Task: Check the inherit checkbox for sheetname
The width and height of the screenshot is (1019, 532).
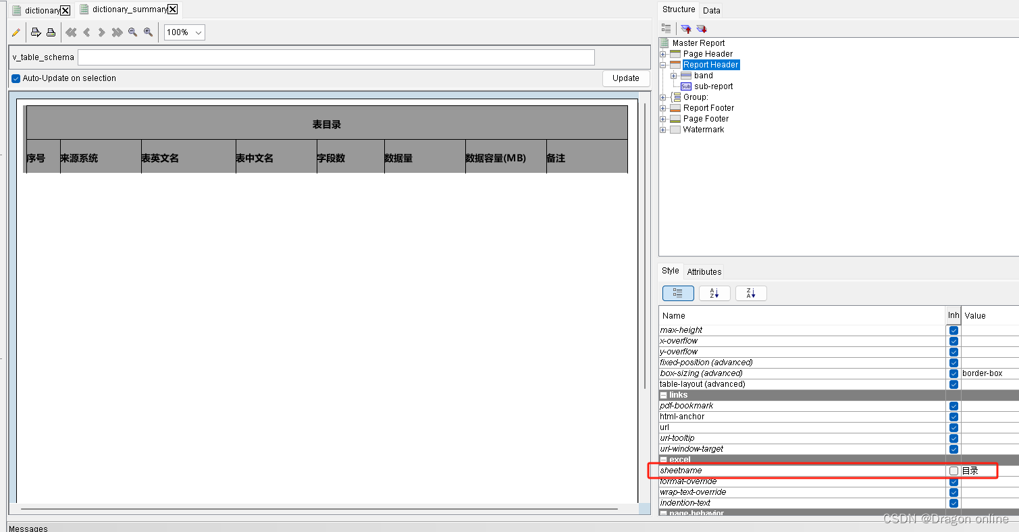Action: (x=953, y=471)
